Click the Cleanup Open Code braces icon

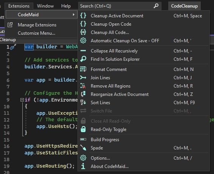(x=83, y=24)
